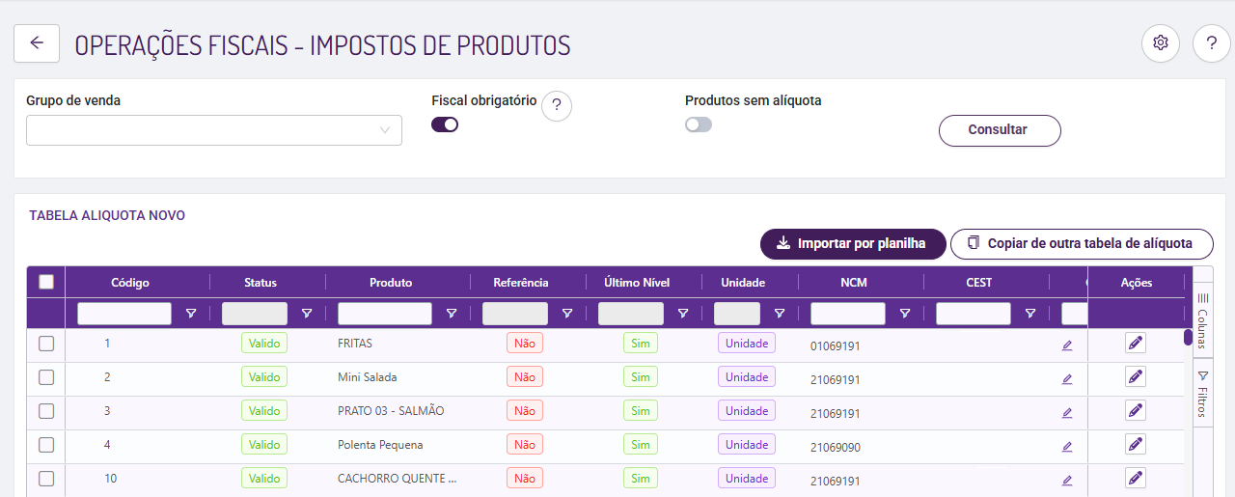
Task: Toggle Fiscal obrigatório switch off
Action: 445,124
